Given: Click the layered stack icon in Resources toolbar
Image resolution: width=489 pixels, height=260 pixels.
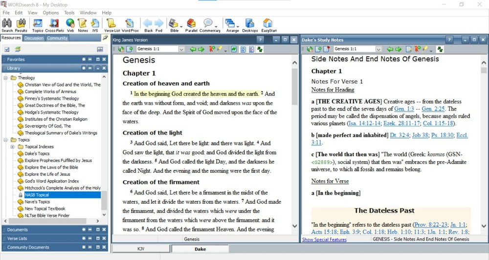Looking at the screenshot, I should click(x=18, y=49).
